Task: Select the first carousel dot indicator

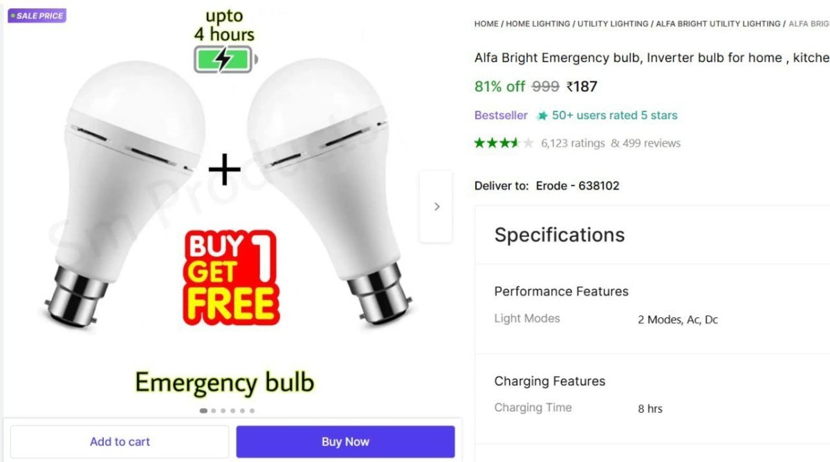Action: click(x=203, y=411)
